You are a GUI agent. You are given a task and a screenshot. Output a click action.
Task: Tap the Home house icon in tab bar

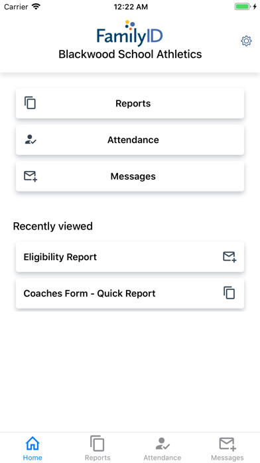click(x=32, y=443)
